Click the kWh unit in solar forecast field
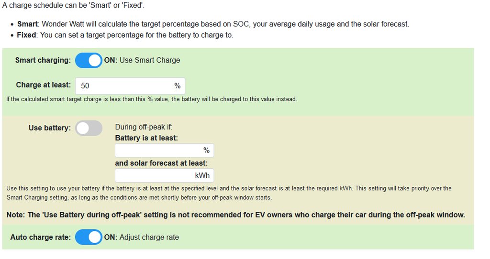490x259 pixels. coord(202,175)
